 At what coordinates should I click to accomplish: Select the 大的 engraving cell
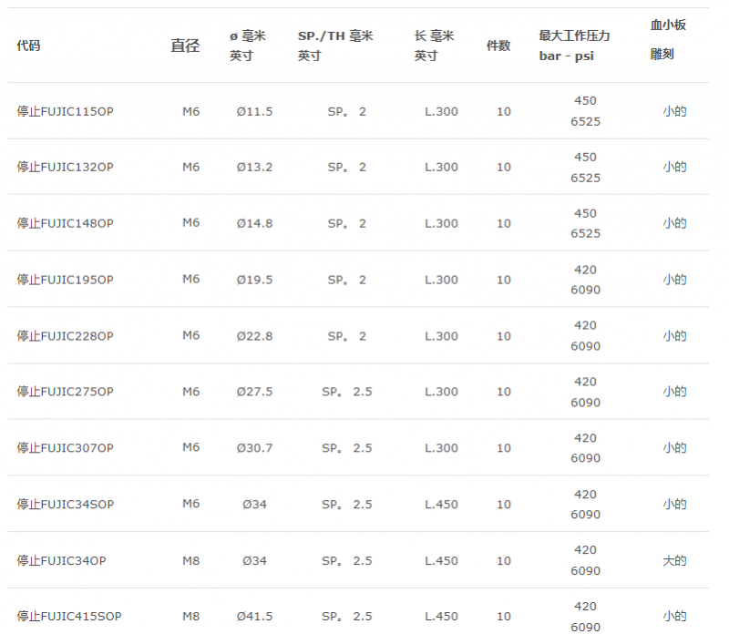point(674,560)
